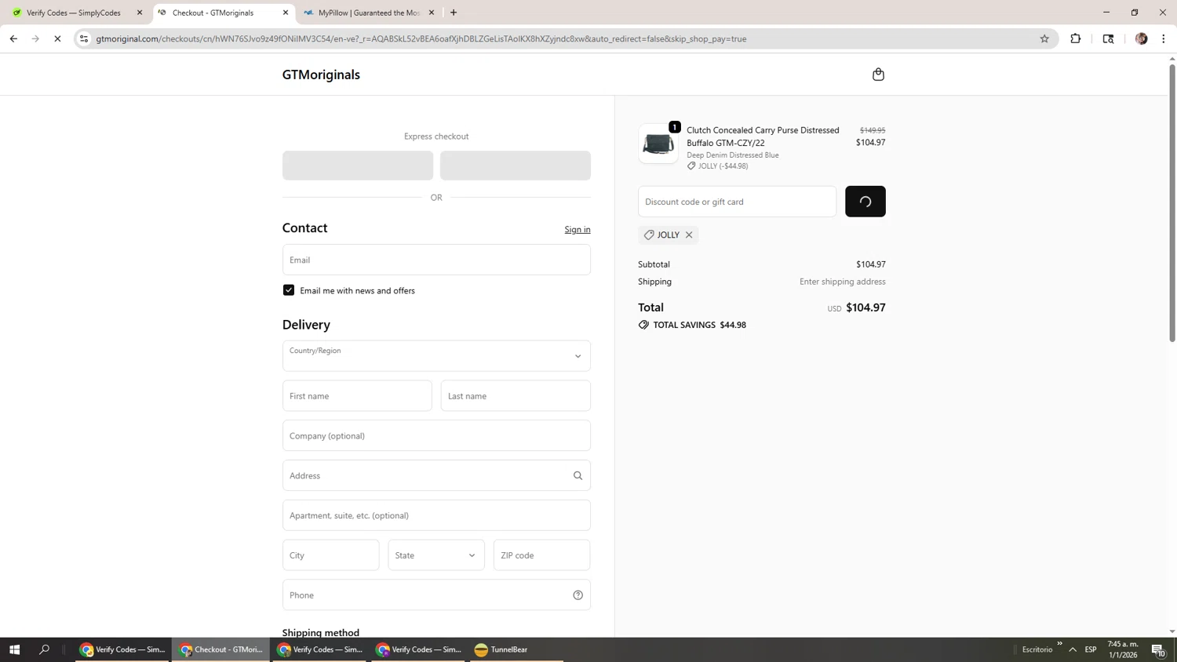The width and height of the screenshot is (1177, 662).
Task: Click the page vertical scrollbar
Action: pyautogui.click(x=1172, y=204)
